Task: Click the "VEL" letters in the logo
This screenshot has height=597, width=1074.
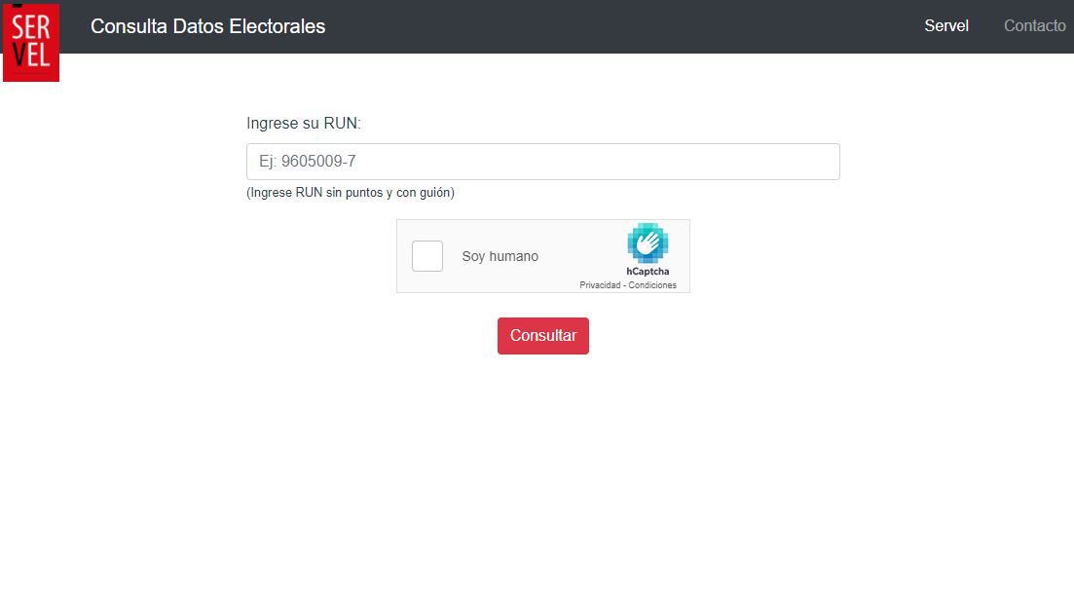Action: click(x=31, y=56)
